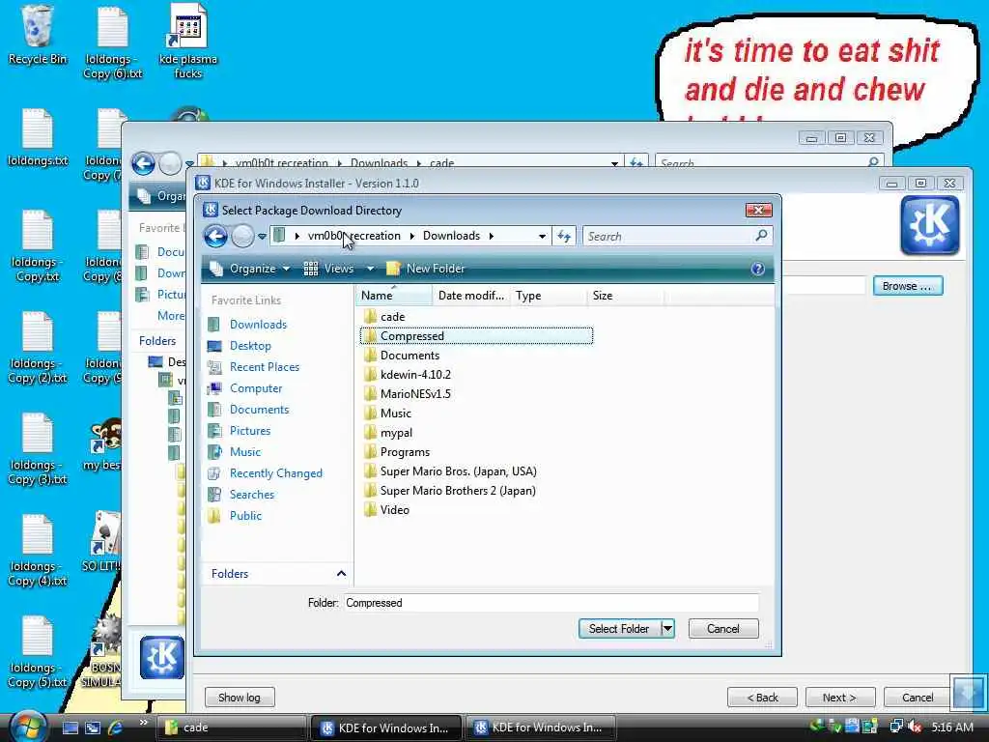989x742 pixels.
Task: Click Downloads in the address breadcrumb
Action: (x=451, y=236)
